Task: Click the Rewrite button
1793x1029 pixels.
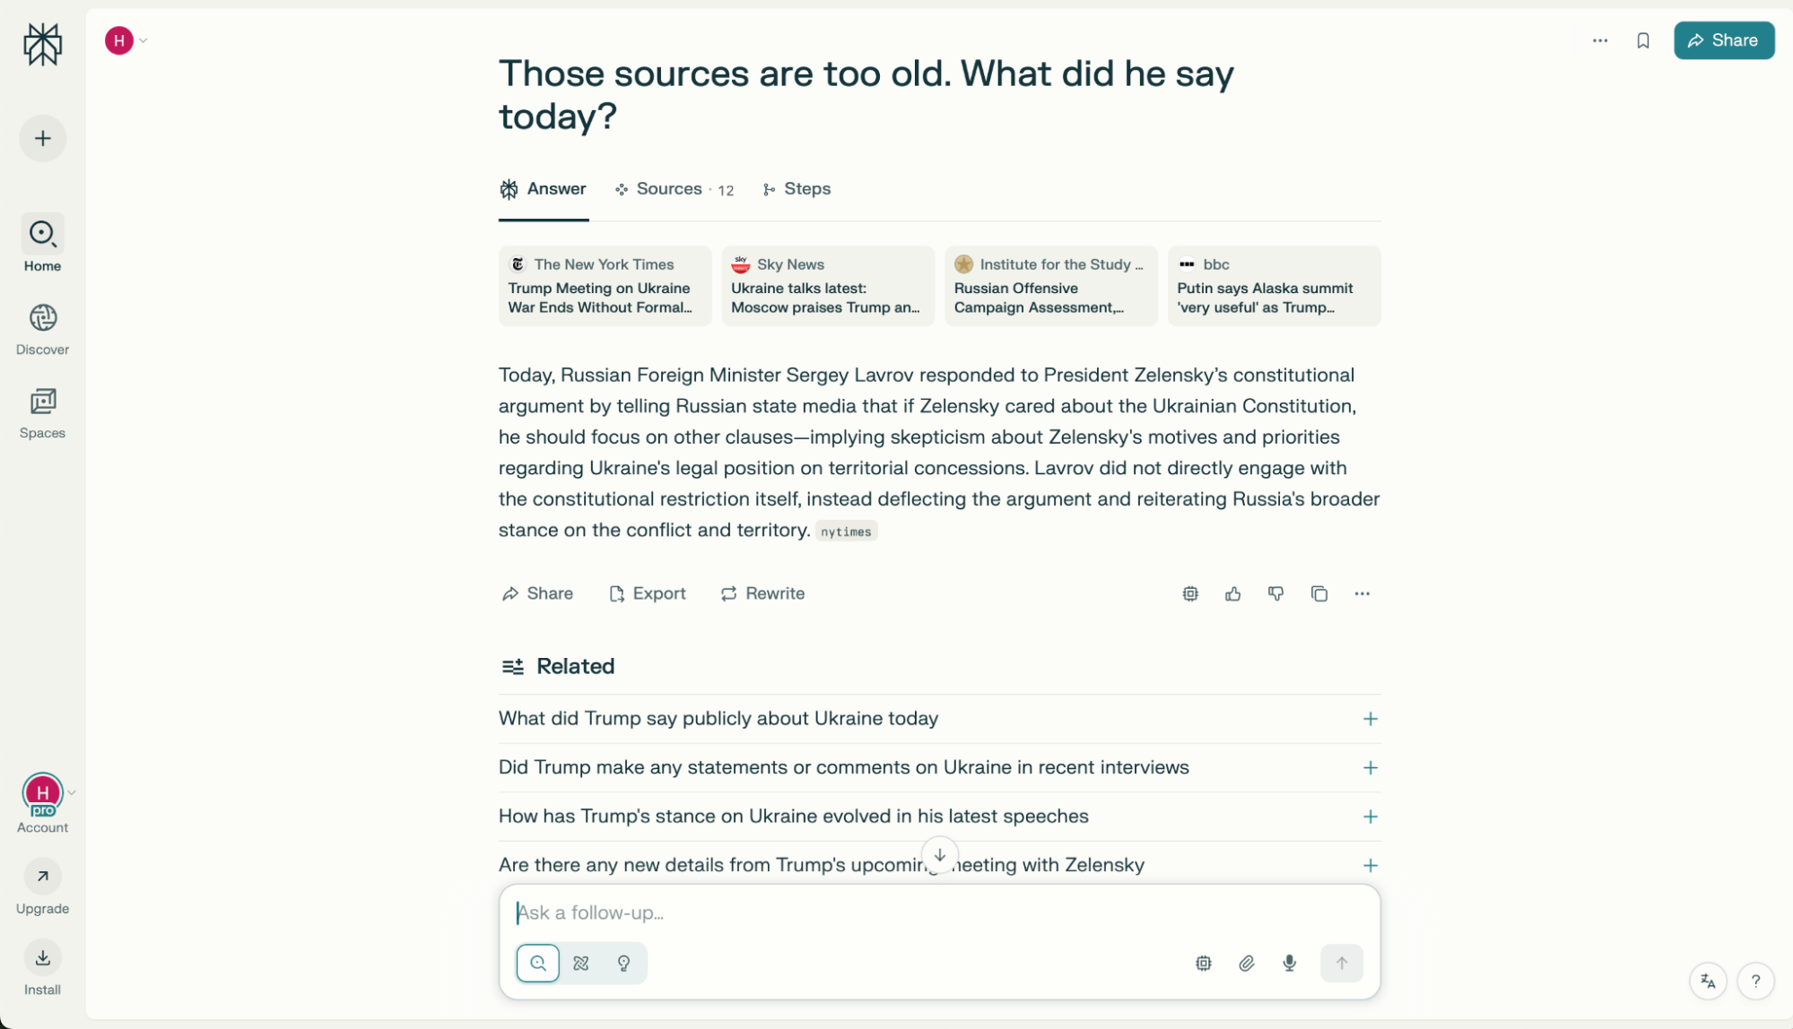Action: 762,593
